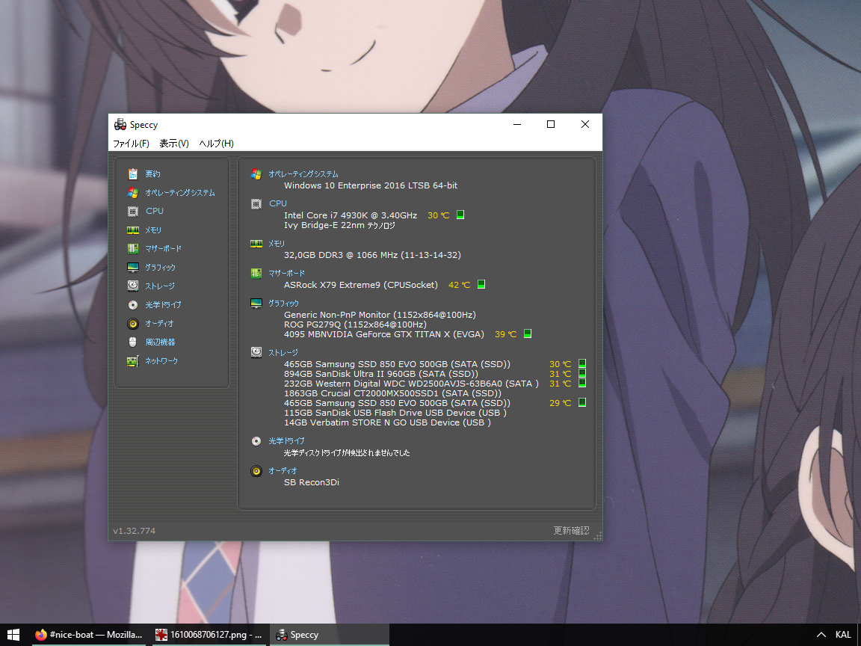
Task: Select メモリ in the sidebar
Action: coord(153,230)
